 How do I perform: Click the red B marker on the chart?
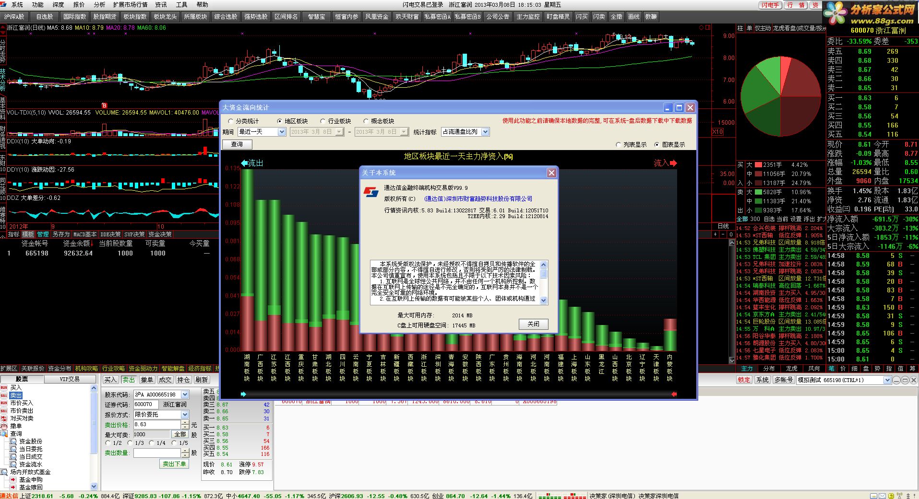pos(104,105)
